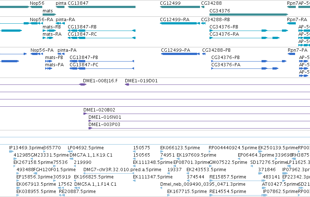The image size is (310, 197).
Task: Click the DMG5A.1_1.F14.C1 feature
Action: (77, 188)
